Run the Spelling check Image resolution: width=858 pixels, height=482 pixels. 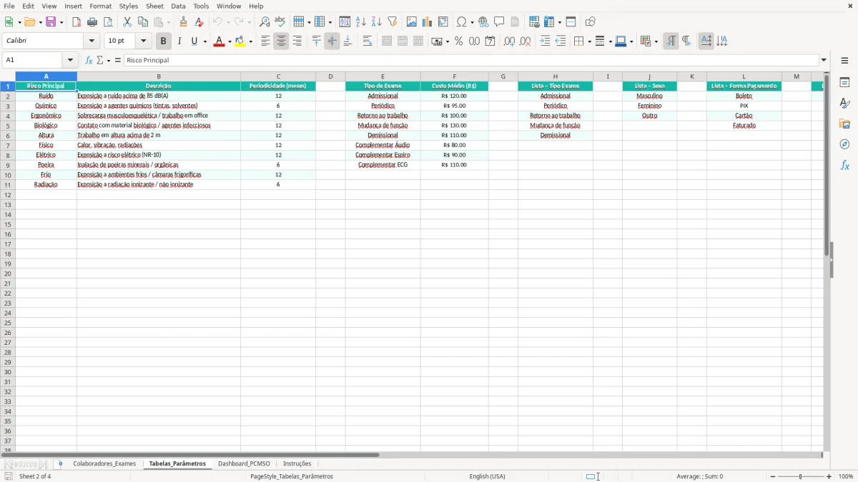[280, 22]
